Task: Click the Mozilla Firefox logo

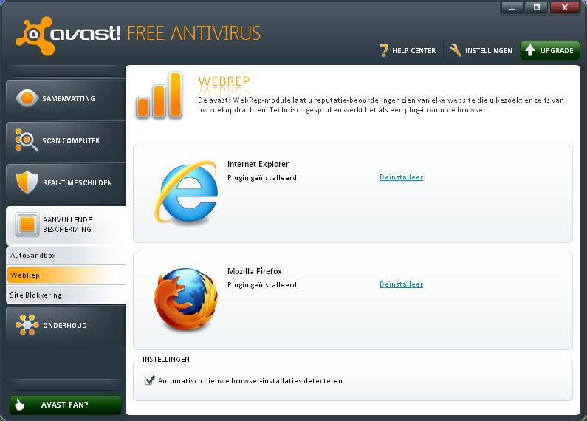Action: pyautogui.click(x=186, y=299)
